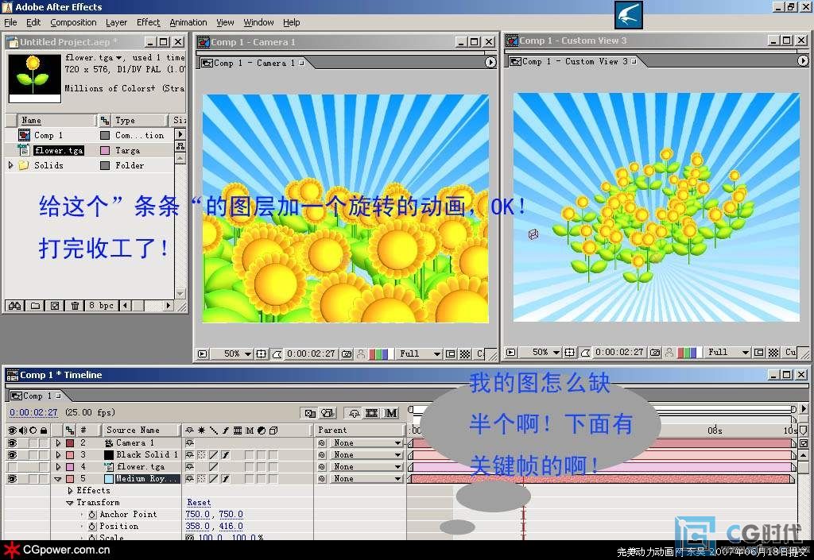This screenshot has width=814, height=560.
Task: Click the Live Update timeline button
Action: pyautogui.click(x=310, y=413)
